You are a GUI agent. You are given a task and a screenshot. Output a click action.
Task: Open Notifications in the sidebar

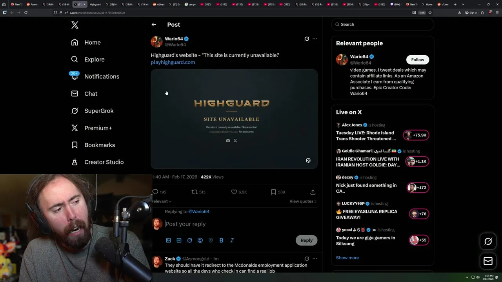coord(95,76)
